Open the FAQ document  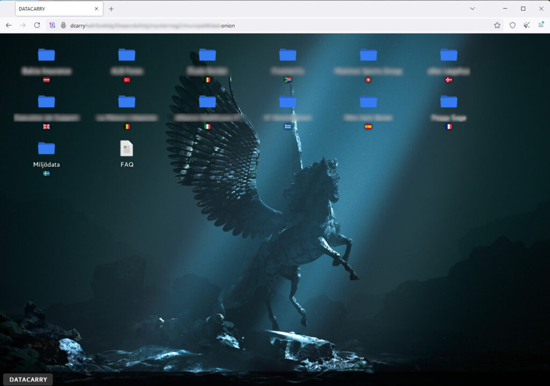click(x=126, y=147)
